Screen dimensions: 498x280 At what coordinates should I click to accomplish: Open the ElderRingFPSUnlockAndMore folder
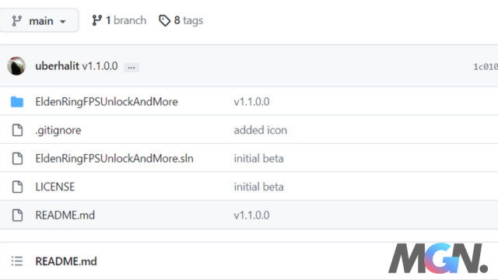click(107, 102)
